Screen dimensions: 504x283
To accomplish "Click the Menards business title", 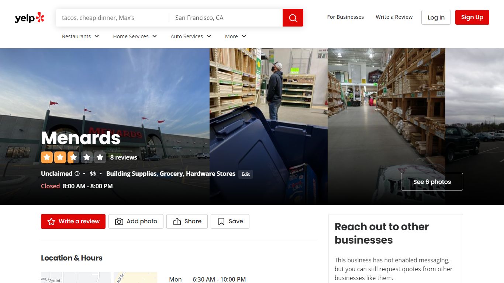I will click(x=81, y=138).
